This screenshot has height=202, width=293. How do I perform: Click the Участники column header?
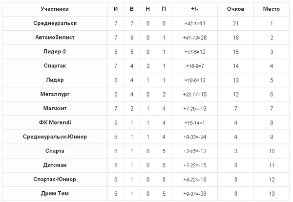(x=55, y=9)
